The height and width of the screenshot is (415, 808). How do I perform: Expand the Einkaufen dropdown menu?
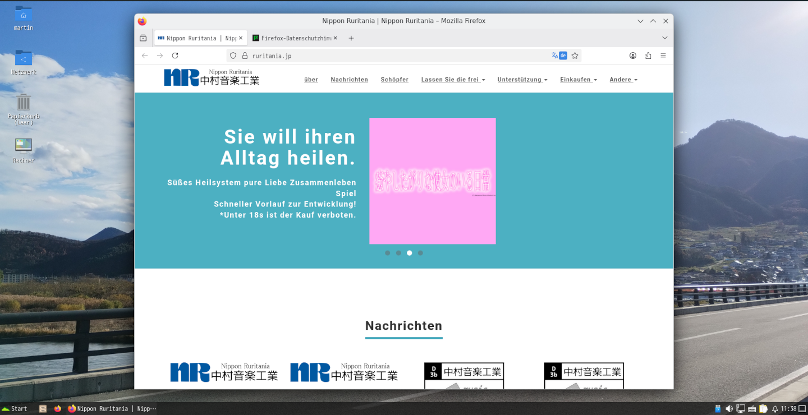click(578, 80)
